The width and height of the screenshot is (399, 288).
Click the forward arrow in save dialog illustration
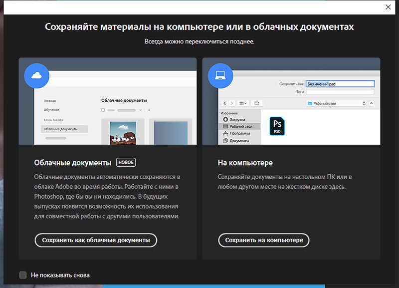(x=231, y=103)
